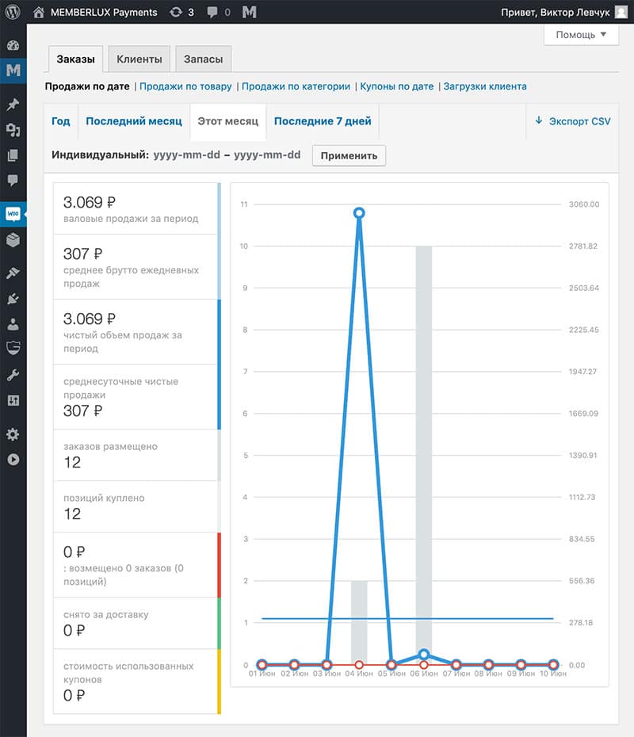Go to Users via the person icon
The image size is (634, 737).
pos(13,324)
